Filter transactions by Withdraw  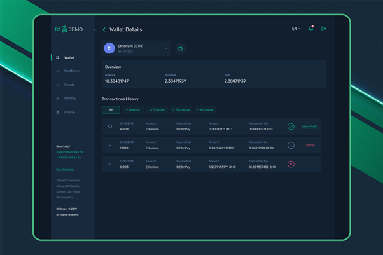click(205, 110)
